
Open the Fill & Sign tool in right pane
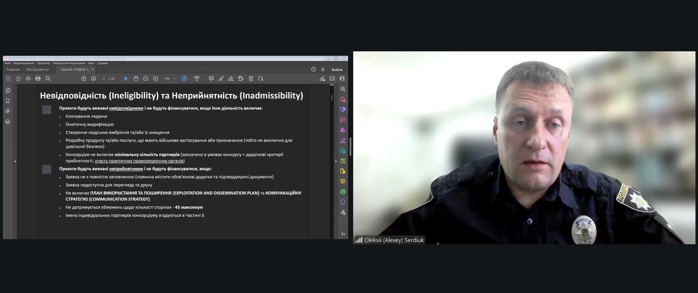coord(343,140)
